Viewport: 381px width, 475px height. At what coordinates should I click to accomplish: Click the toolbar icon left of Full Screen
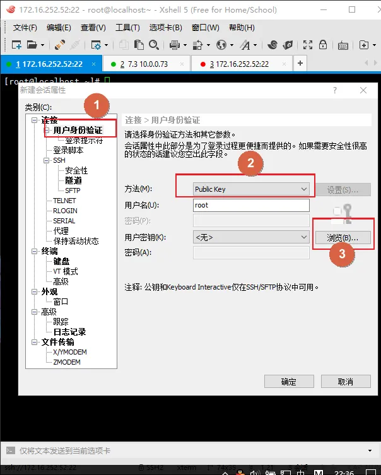(x=288, y=45)
